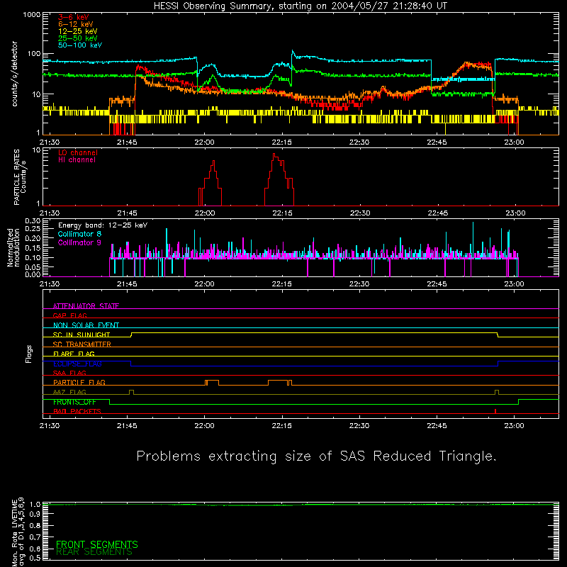Click the AAZ FLAG label
Screen dimensions: 567x567
click(x=69, y=392)
